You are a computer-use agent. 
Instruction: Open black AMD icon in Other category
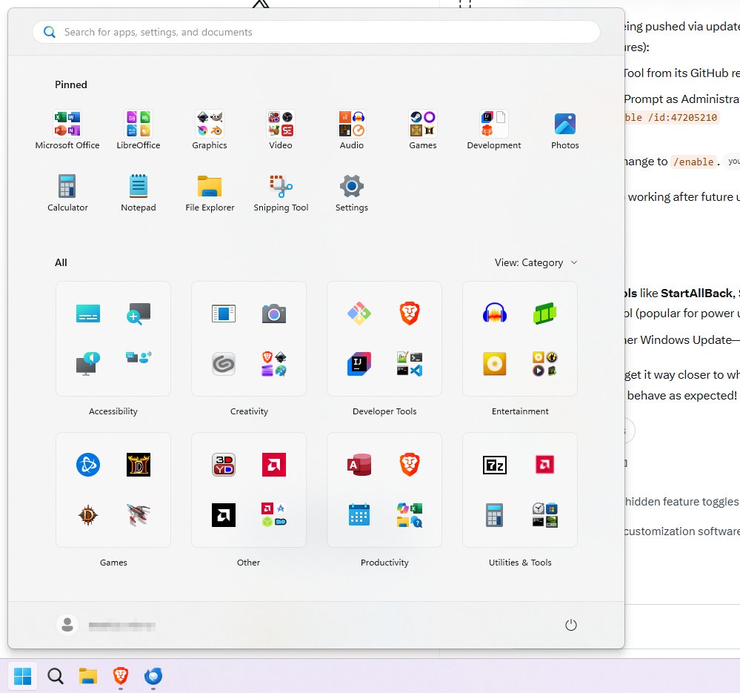click(223, 515)
